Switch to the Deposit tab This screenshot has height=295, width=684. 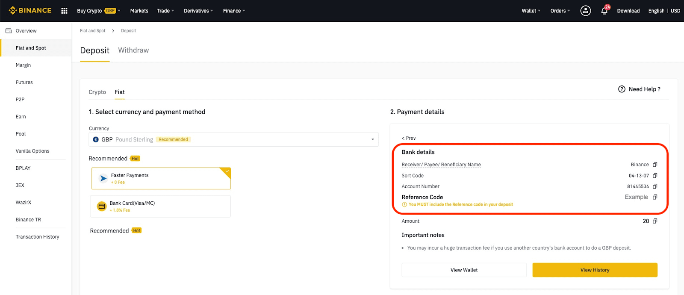click(95, 50)
